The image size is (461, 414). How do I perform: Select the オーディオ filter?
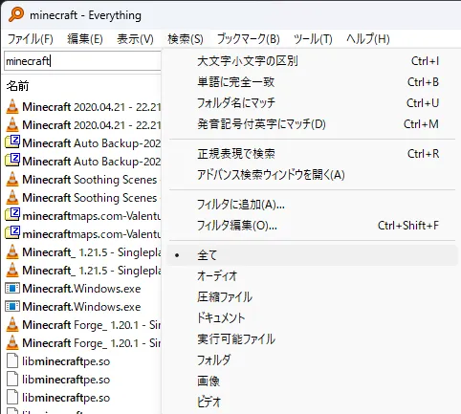click(313, 276)
